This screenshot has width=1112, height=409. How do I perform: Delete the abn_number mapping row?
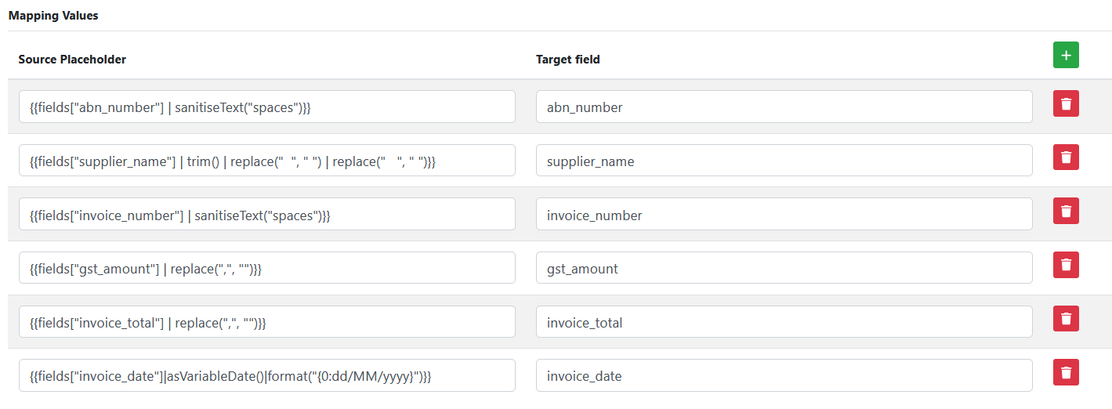1066,103
